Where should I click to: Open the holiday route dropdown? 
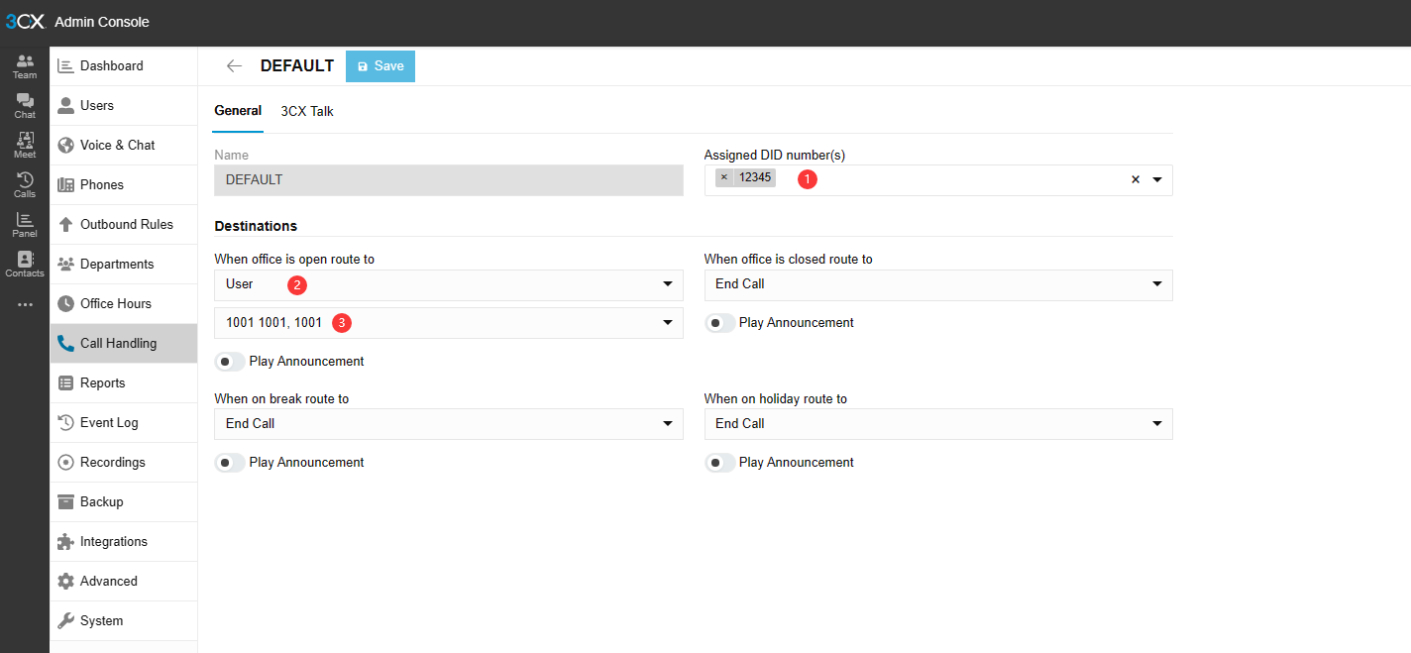pyautogui.click(x=938, y=424)
